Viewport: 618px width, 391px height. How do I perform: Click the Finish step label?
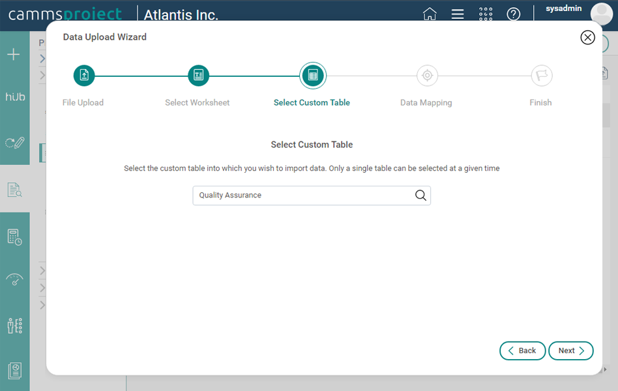(540, 102)
